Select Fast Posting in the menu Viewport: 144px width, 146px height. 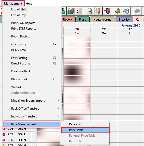pyautogui.click(x=32, y=58)
